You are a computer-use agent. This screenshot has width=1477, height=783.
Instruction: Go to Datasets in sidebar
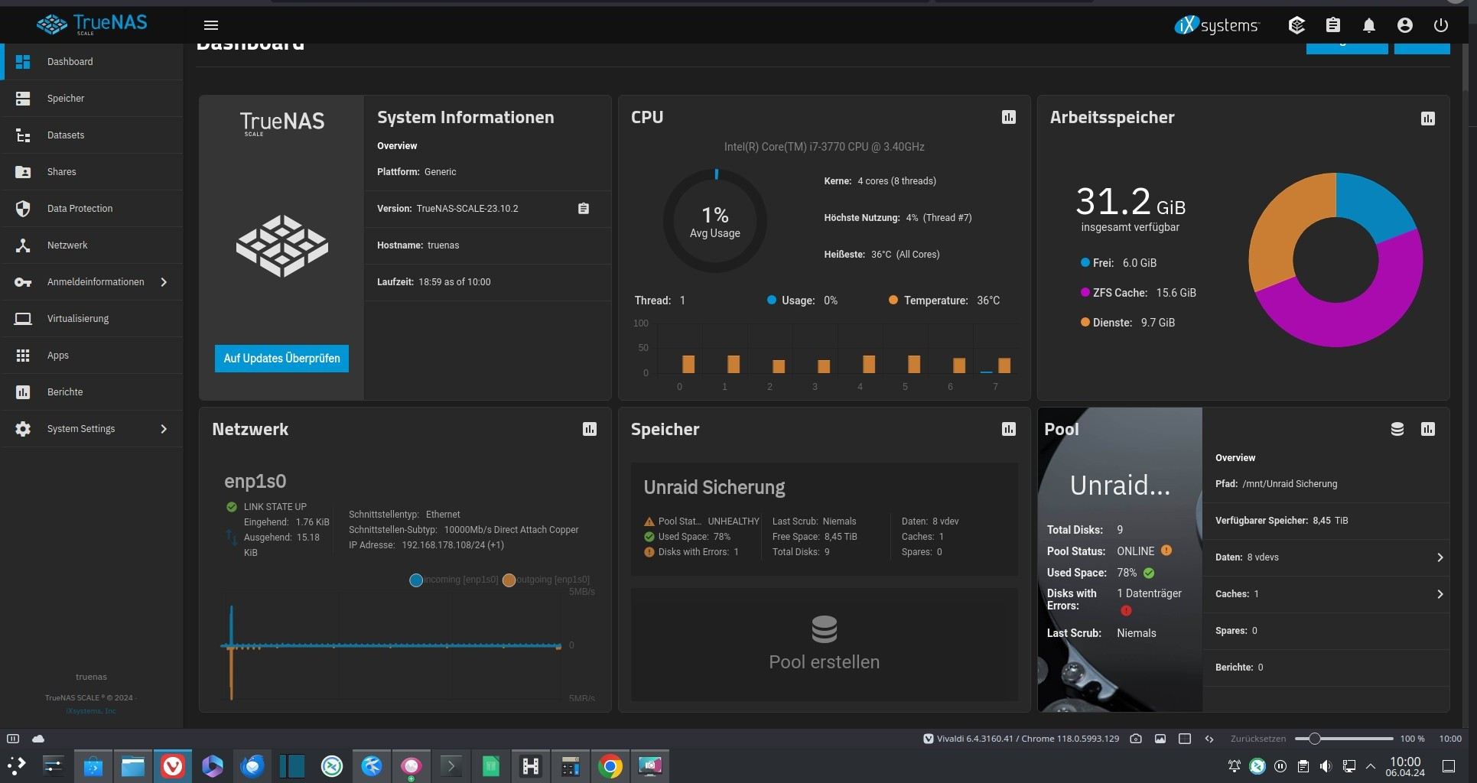pos(92,135)
